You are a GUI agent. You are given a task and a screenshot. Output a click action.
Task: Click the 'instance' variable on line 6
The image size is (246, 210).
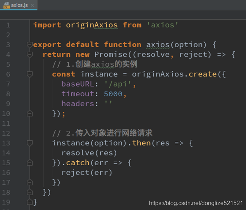[99, 74]
